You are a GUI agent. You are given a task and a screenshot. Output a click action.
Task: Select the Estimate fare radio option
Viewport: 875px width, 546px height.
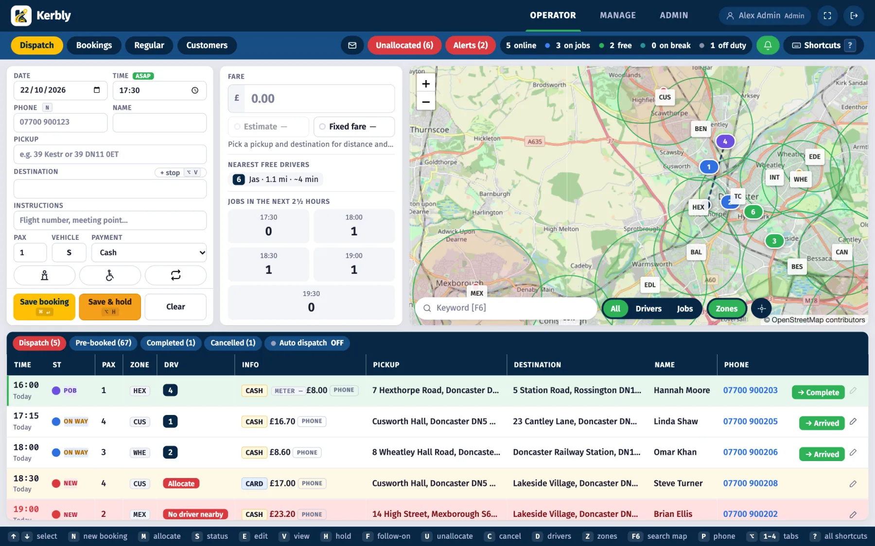pyautogui.click(x=268, y=127)
